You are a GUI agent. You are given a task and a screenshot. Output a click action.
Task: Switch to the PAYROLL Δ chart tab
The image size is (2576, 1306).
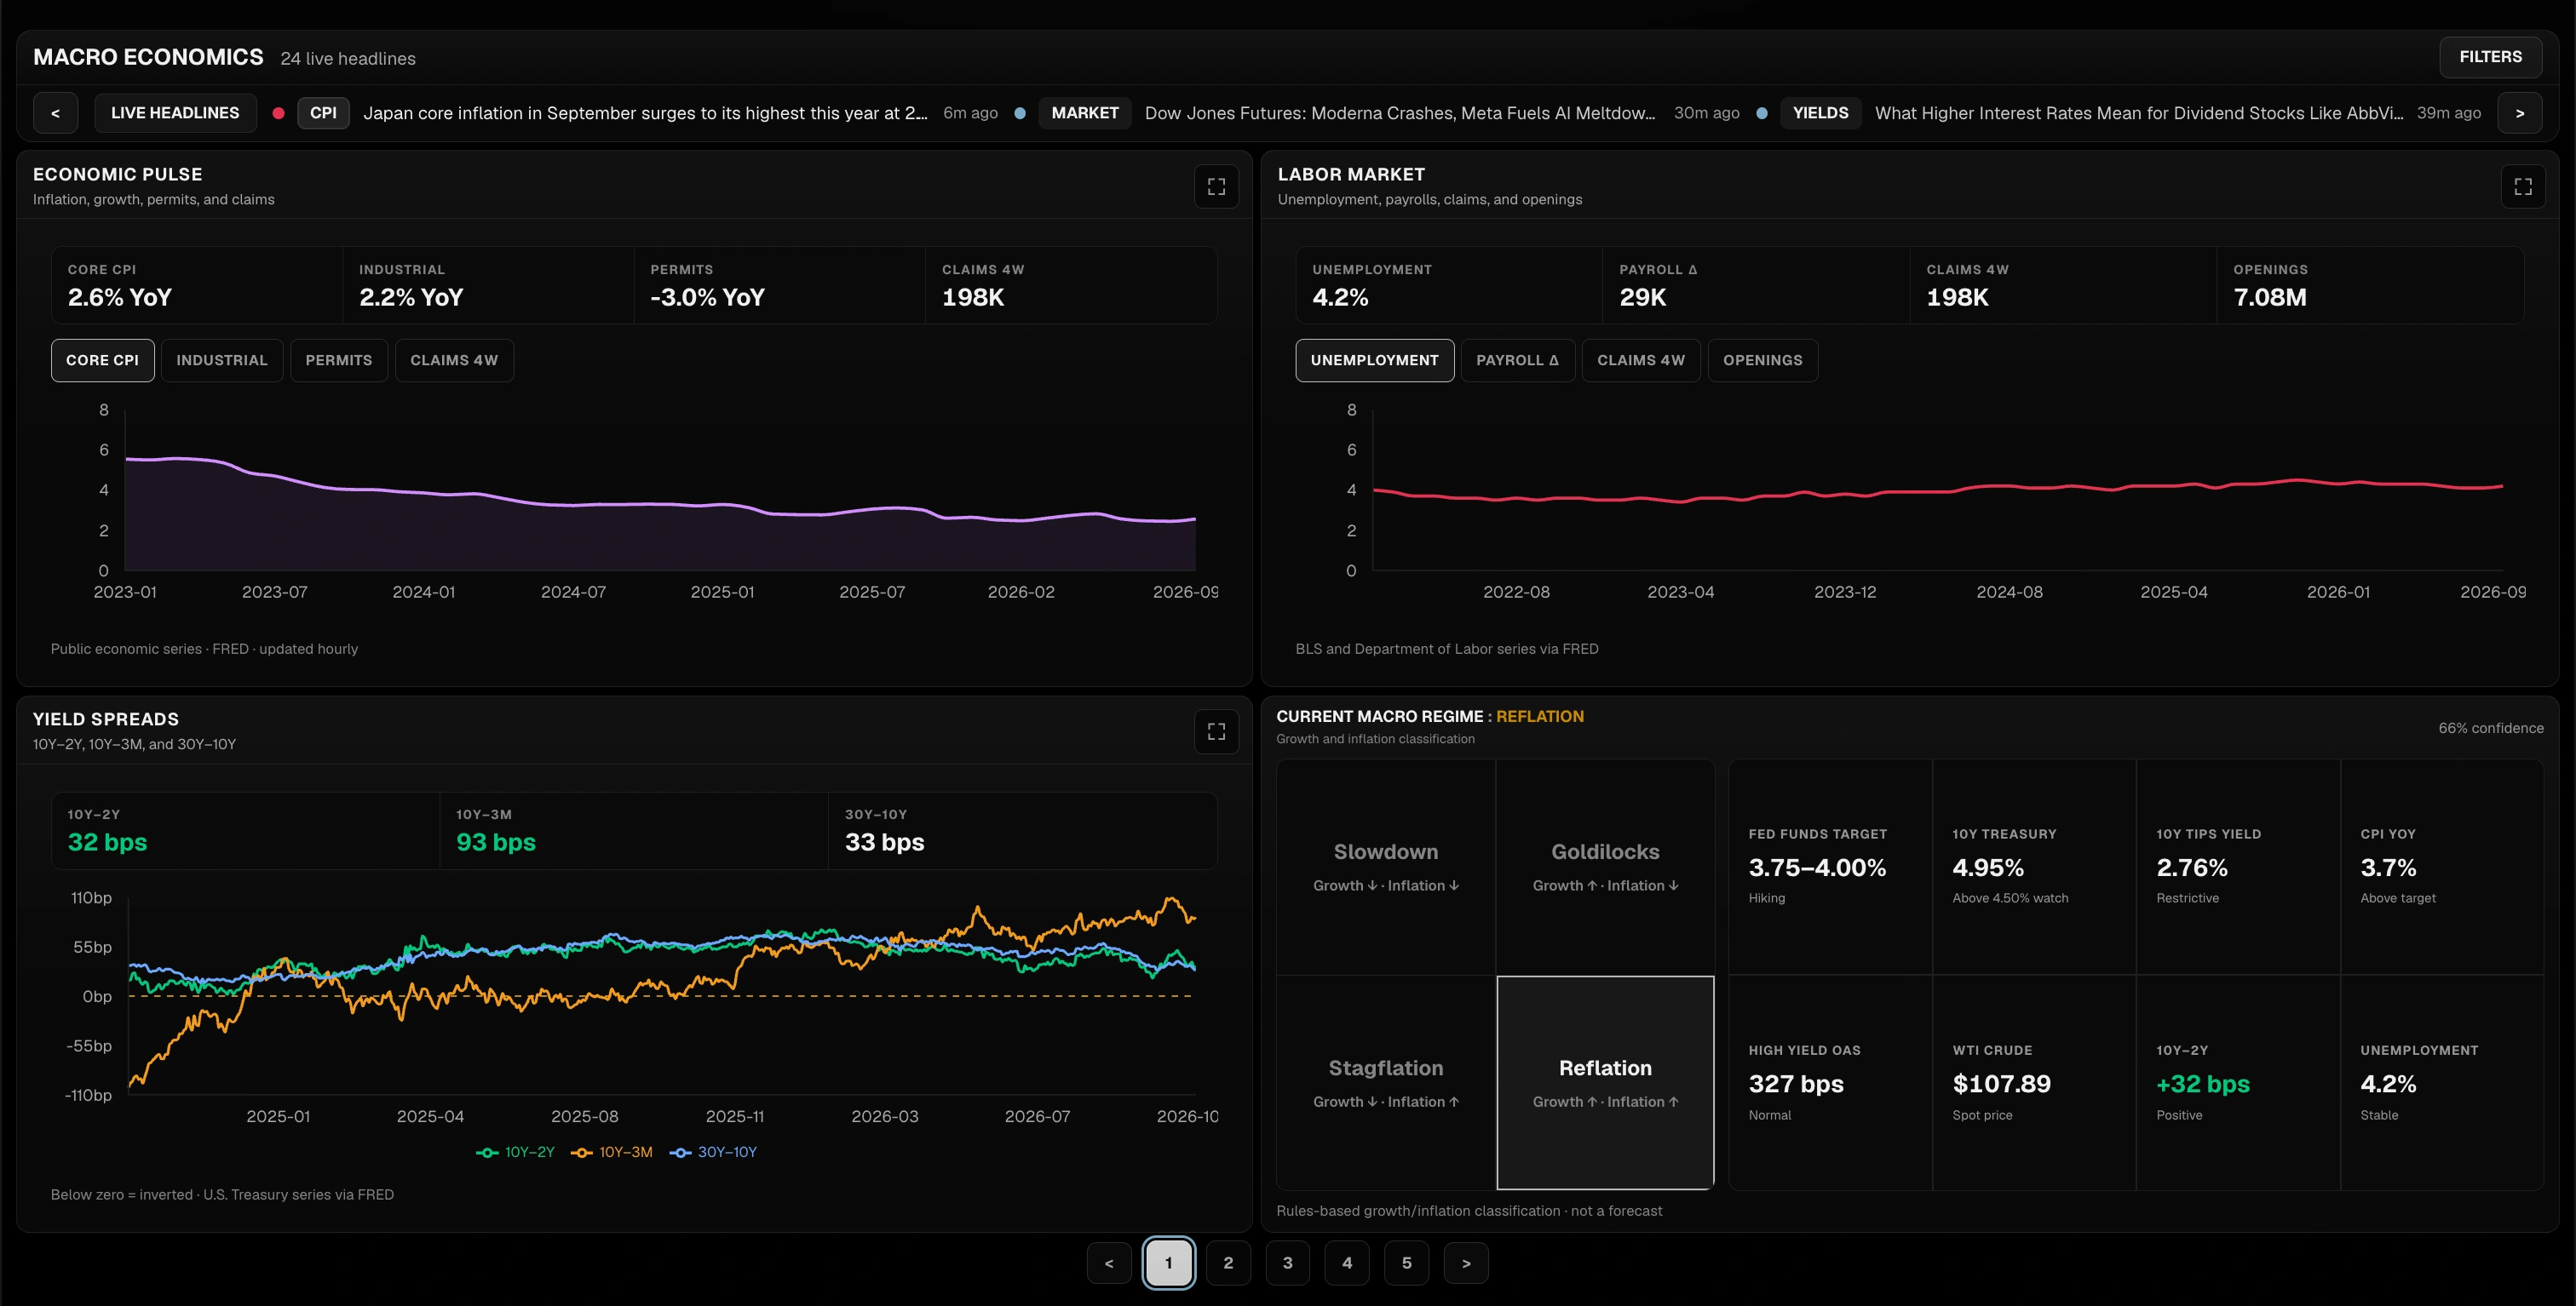pyautogui.click(x=1517, y=361)
